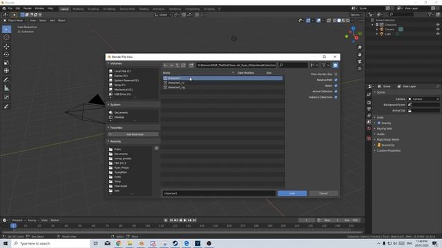Switch to the Sculpting workspace tab
This screenshot has width=442, height=248.
coord(93,9)
